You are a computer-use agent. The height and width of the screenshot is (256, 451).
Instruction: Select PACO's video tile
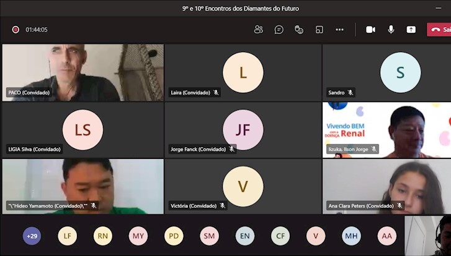[x=83, y=71]
